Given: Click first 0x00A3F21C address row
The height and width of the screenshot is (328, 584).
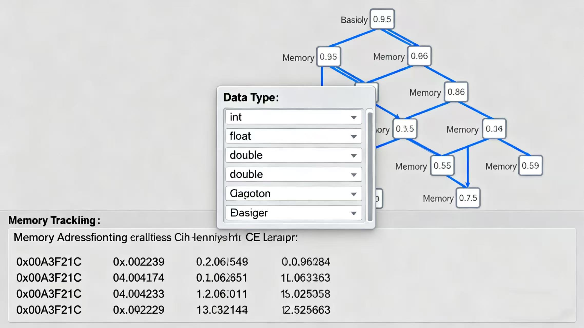Looking at the screenshot, I should pos(49,262).
